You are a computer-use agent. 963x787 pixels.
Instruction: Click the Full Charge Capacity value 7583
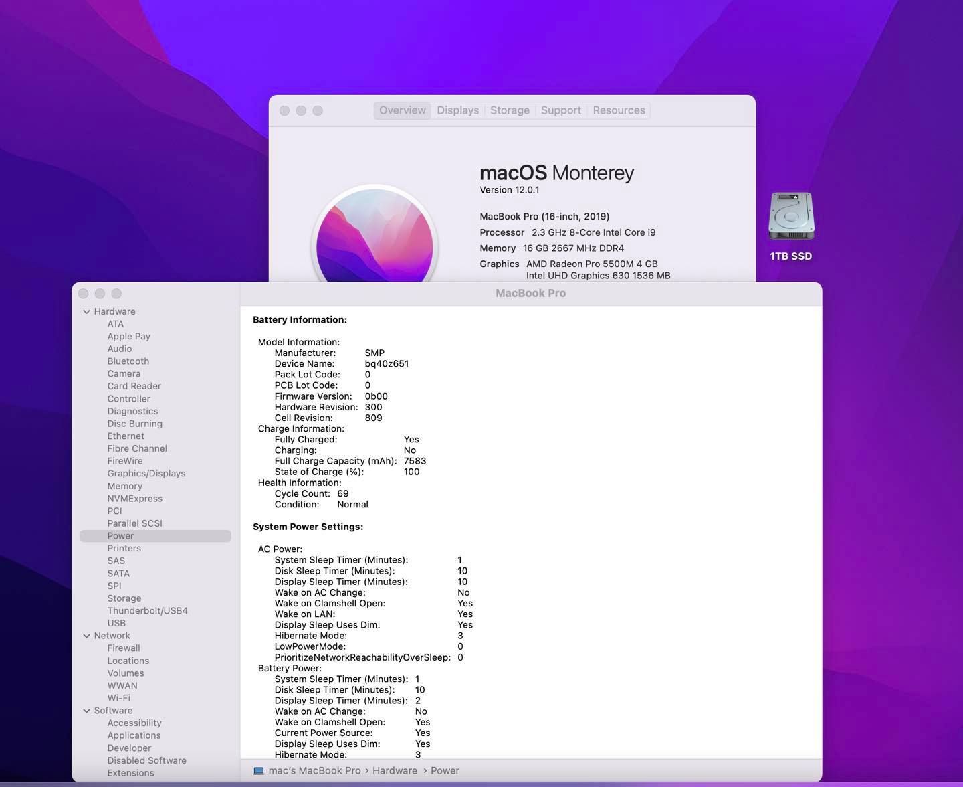pyautogui.click(x=415, y=461)
